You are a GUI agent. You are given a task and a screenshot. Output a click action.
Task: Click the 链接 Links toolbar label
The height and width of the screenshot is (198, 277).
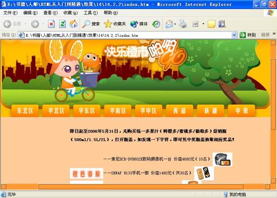coord(265,35)
